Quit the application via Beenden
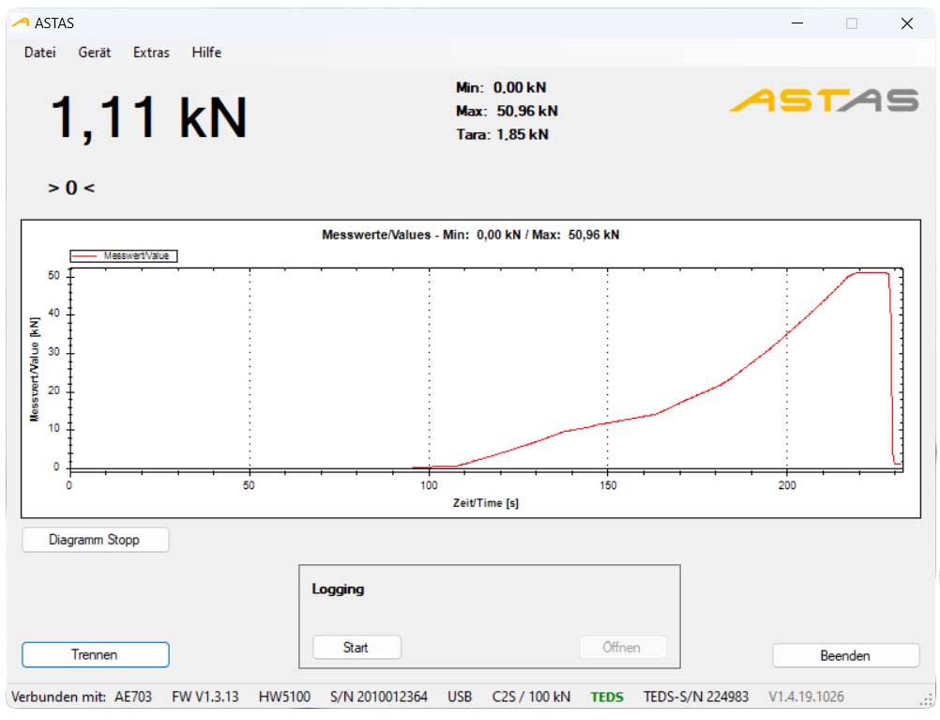This screenshot has height=720, width=940. (845, 655)
